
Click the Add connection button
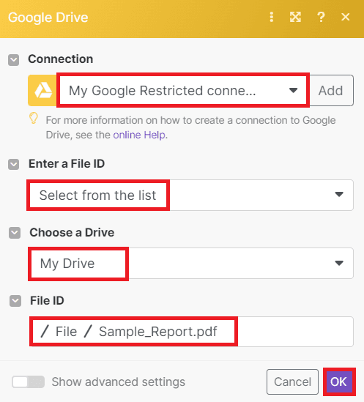point(331,91)
